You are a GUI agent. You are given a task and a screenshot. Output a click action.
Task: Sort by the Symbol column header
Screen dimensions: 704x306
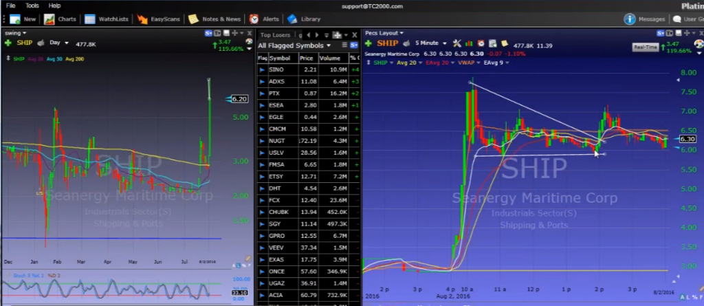[x=283, y=58]
